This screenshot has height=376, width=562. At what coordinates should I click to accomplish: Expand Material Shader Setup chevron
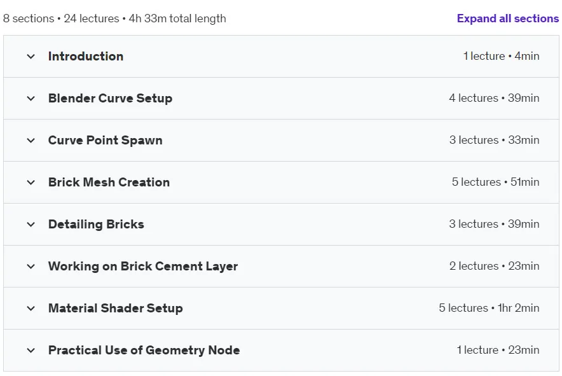click(31, 308)
